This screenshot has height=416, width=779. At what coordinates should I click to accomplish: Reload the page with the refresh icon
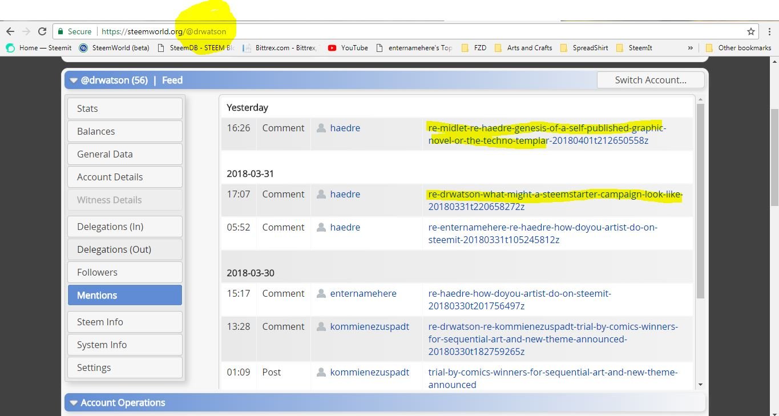(42, 31)
